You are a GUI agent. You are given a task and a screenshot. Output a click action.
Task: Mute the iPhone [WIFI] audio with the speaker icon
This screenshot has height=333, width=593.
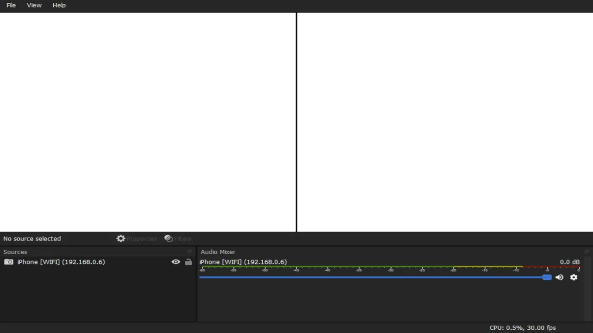(559, 277)
